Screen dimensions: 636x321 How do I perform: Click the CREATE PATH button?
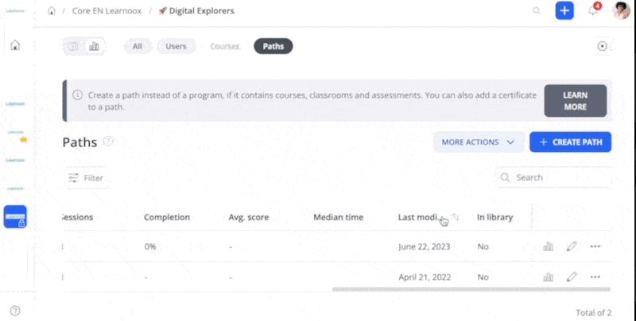570,142
